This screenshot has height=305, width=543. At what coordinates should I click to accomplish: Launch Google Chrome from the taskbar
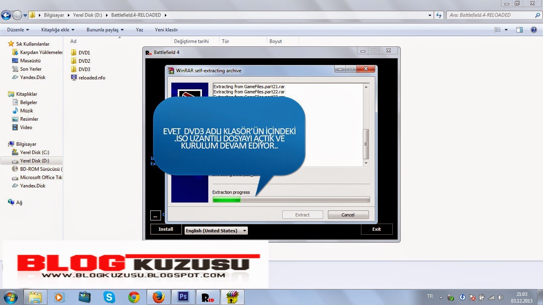134,297
